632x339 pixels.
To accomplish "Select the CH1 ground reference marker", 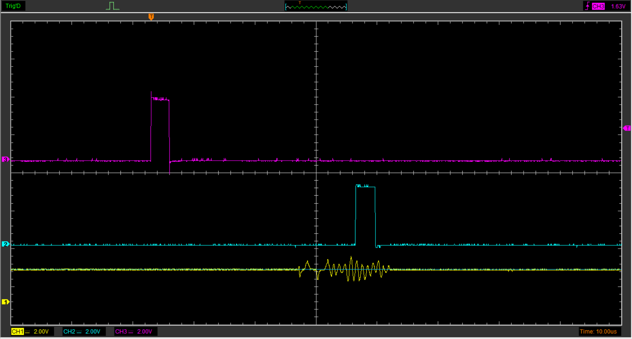I will pyautogui.click(x=5, y=302).
